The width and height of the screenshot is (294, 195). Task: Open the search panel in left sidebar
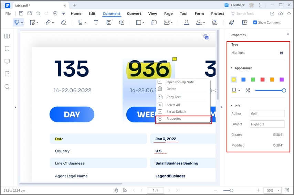pyautogui.click(x=7, y=87)
